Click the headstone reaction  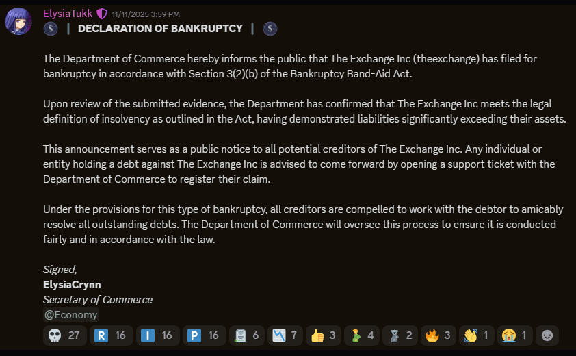point(247,335)
